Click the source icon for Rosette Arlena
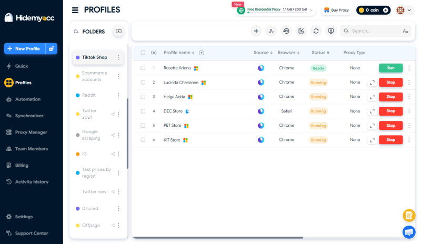421x244 pixels. (x=261, y=68)
